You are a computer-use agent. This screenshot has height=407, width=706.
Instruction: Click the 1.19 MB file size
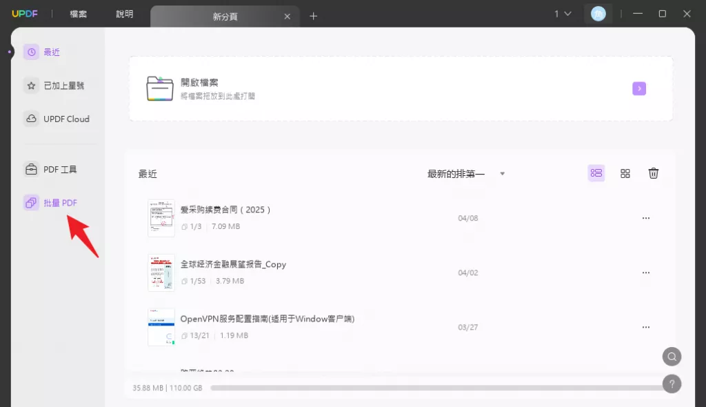(234, 335)
